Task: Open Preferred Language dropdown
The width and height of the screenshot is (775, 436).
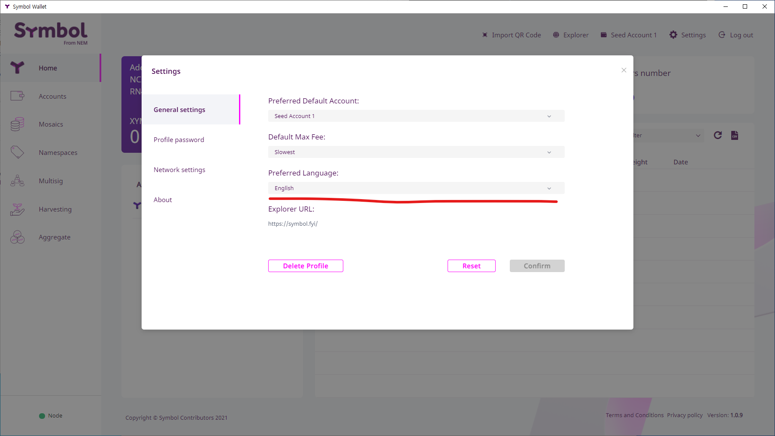Action: 416,188
